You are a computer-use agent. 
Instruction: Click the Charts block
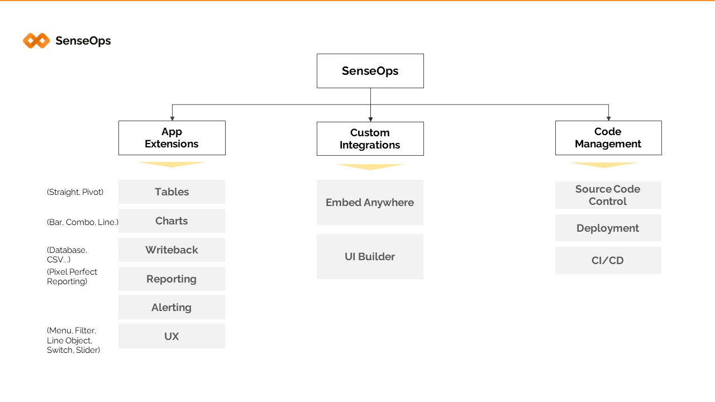pyautogui.click(x=171, y=221)
